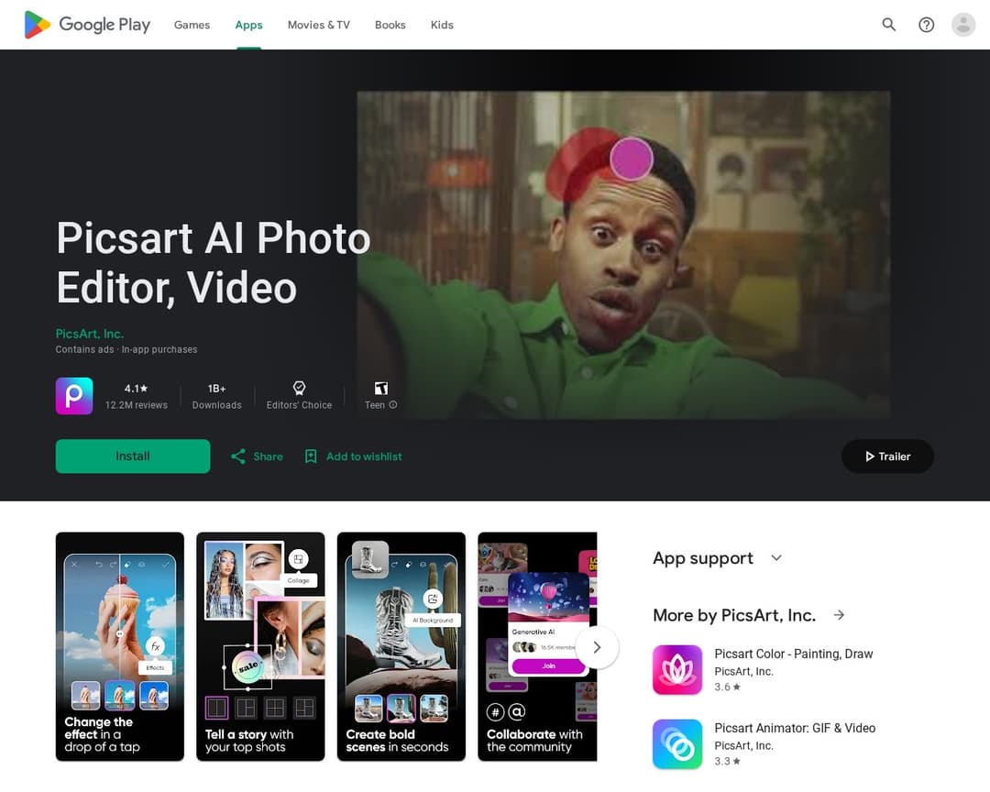Click the Install button

pos(133,456)
